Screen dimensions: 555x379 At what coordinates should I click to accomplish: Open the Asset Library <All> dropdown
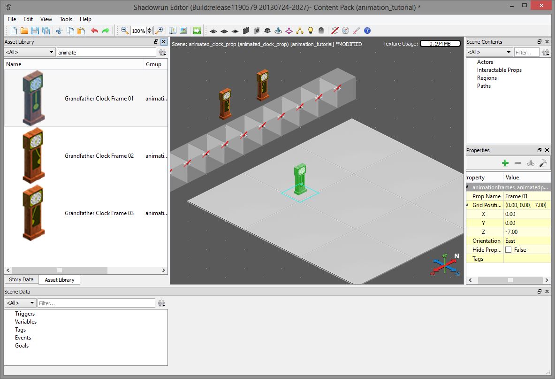pyautogui.click(x=30, y=52)
